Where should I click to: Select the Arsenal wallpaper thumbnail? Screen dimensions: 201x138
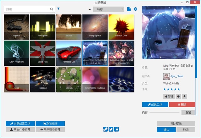click(16, 27)
